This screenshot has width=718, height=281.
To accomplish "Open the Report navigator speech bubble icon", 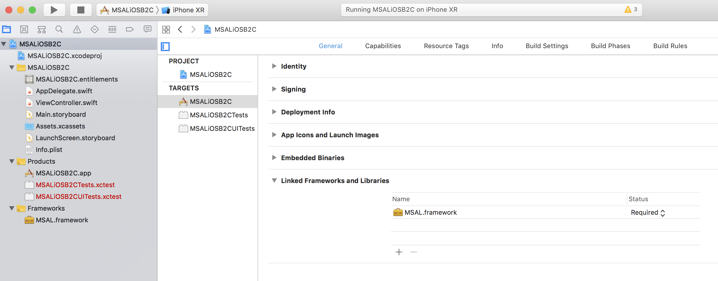I will tap(147, 29).
